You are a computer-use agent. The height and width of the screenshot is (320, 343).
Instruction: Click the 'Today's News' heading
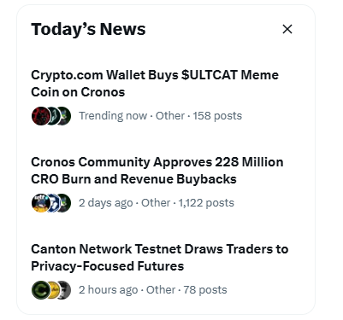[x=88, y=29]
